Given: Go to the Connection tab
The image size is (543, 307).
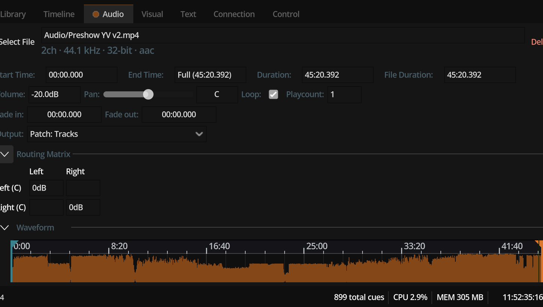Looking at the screenshot, I should tap(234, 14).
